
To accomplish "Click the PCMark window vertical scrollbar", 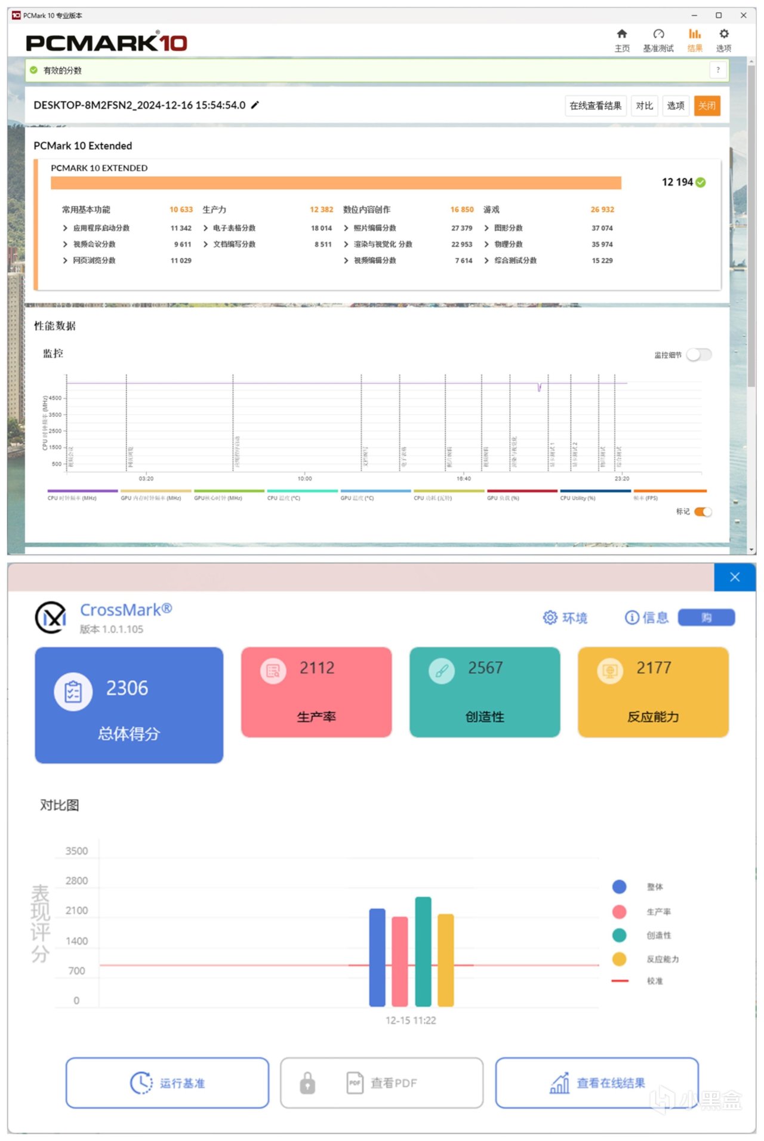I will pyautogui.click(x=751, y=227).
